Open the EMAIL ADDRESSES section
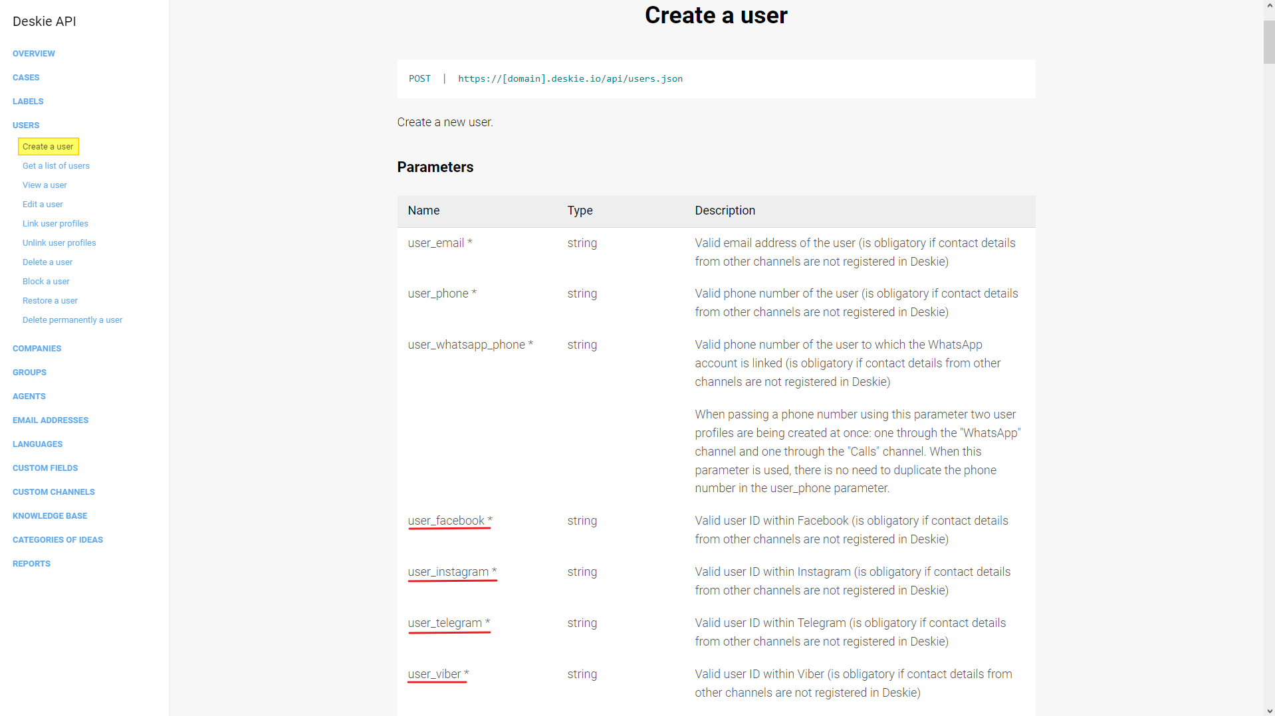Image resolution: width=1275 pixels, height=716 pixels. tap(51, 420)
